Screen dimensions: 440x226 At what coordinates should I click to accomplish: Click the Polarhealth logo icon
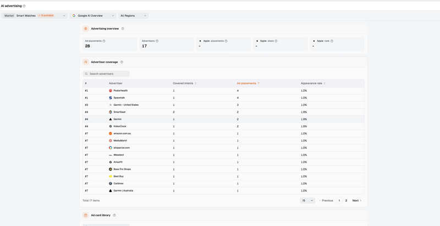[111, 91]
